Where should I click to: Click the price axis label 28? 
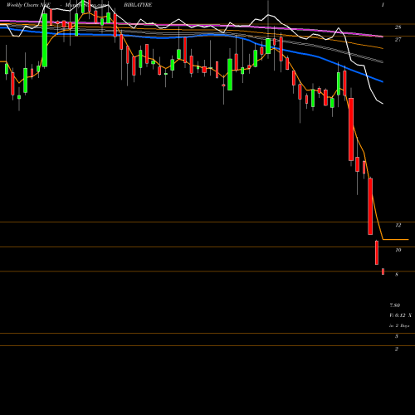[398, 27]
